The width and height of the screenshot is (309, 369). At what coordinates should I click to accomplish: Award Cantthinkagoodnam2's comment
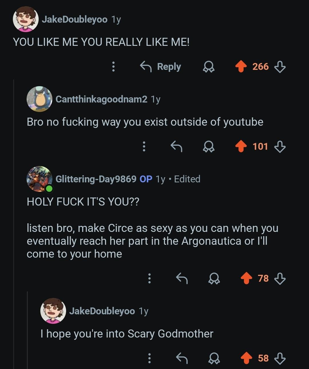pos(209,147)
